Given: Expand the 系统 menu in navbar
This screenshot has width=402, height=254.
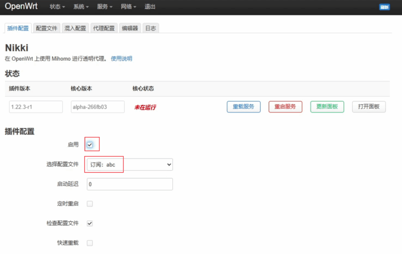Looking at the screenshot, I should tap(81, 7).
